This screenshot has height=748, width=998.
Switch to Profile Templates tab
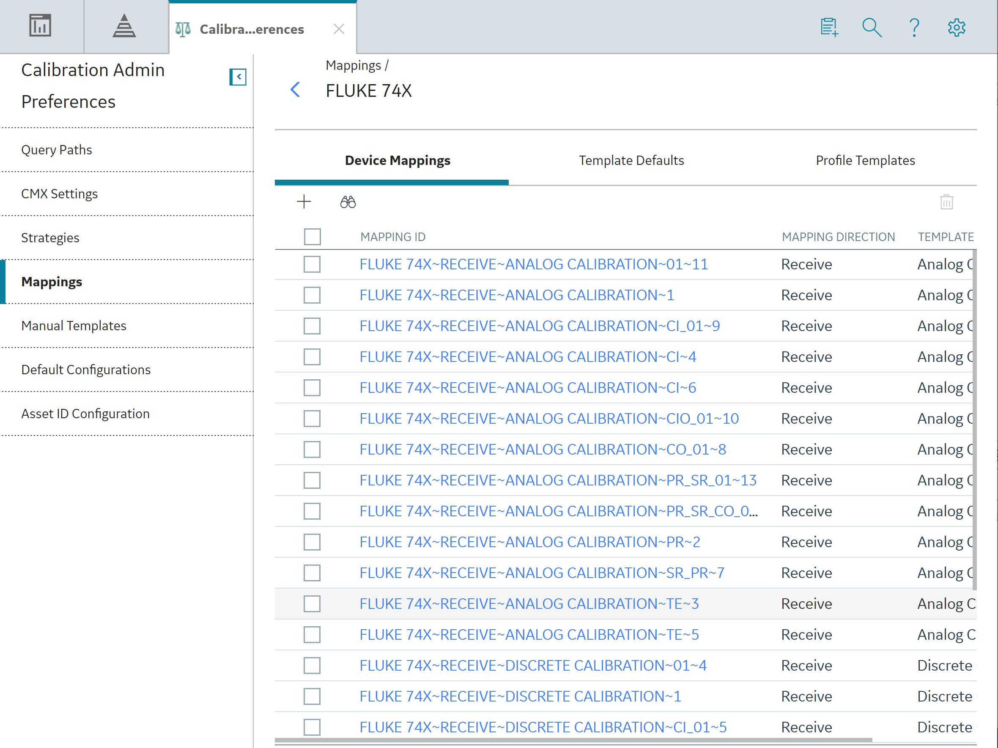865,161
